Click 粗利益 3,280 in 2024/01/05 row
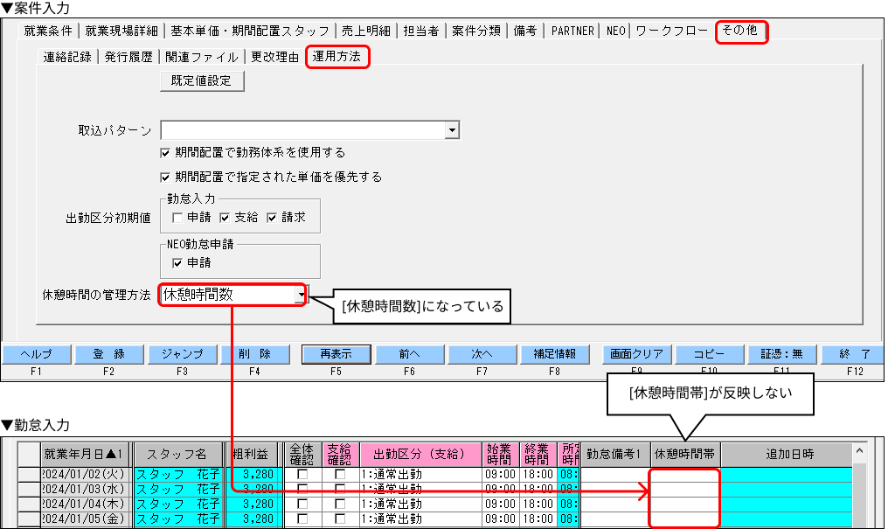Viewport: 895px width, 529px height. 252,519
